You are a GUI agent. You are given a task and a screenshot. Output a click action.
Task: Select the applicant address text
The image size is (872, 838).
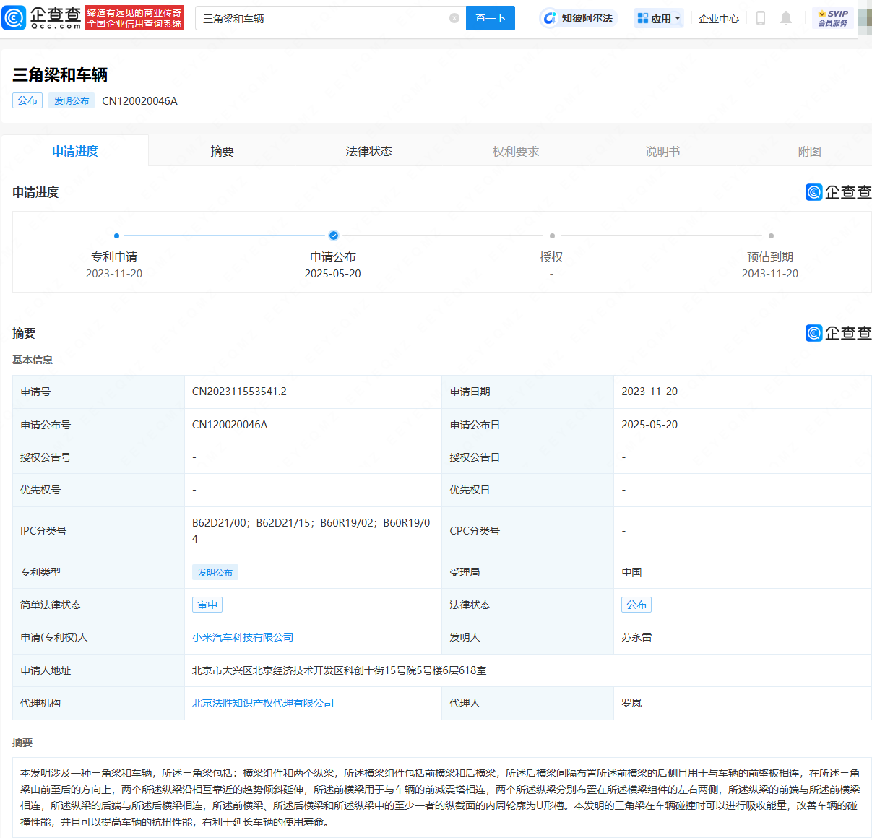[x=339, y=670]
